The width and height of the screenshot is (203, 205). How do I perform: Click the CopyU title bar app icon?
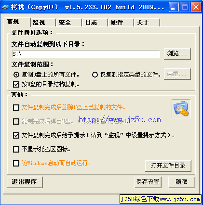point(5,7)
